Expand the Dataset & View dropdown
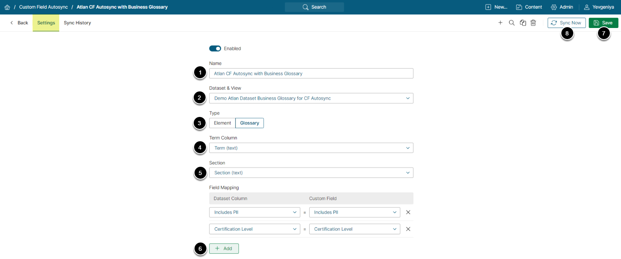 click(311, 98)
